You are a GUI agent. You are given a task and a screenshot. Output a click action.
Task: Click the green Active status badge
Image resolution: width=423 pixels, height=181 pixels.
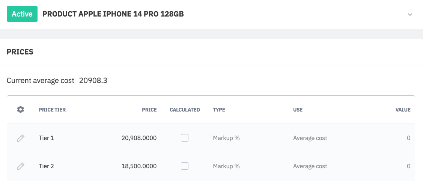click(x=22, y=14)
